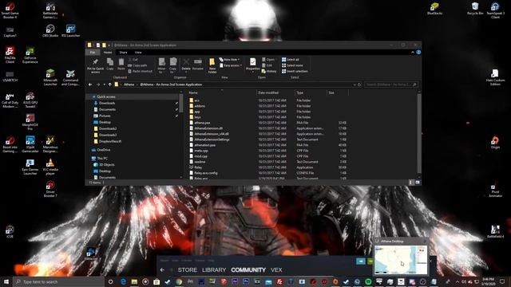
Task: Switch to the Home ribbon tab
Action: [x=108, y=52]
